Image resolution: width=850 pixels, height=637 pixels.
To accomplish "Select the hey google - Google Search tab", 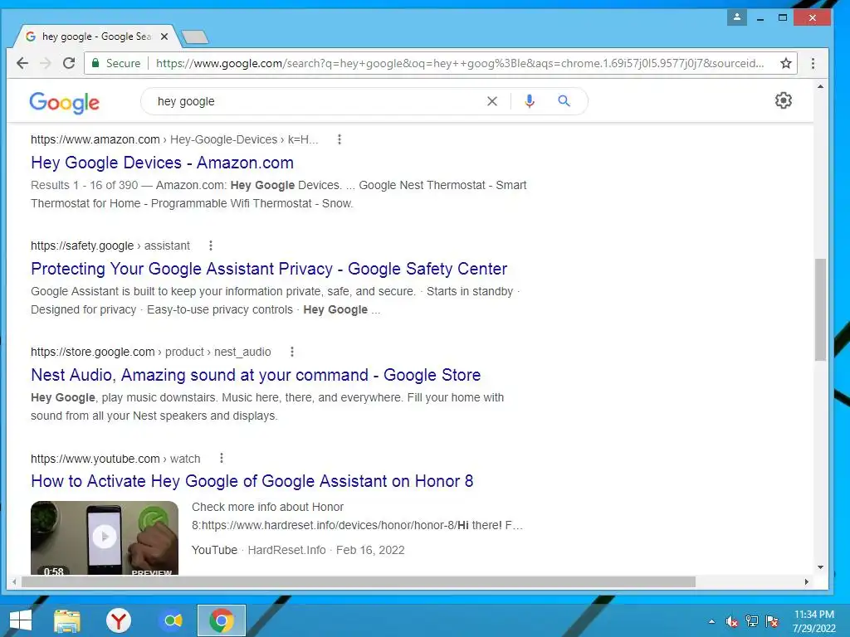I will (96, 36).
